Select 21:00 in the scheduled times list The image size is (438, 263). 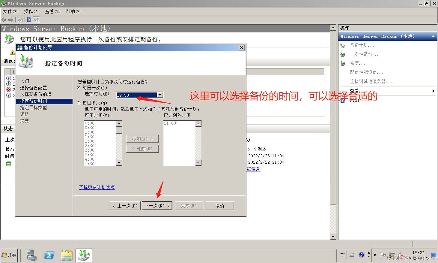point(170,123)
